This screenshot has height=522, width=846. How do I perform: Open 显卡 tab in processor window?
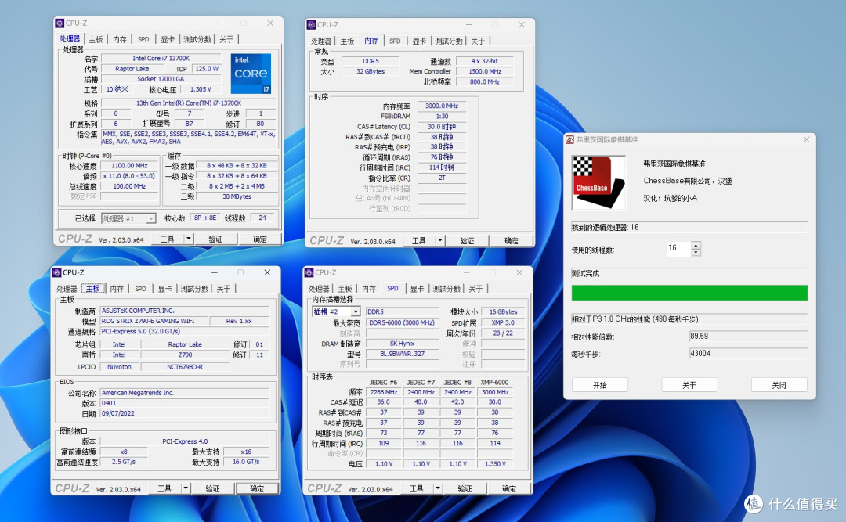point(168,39)
